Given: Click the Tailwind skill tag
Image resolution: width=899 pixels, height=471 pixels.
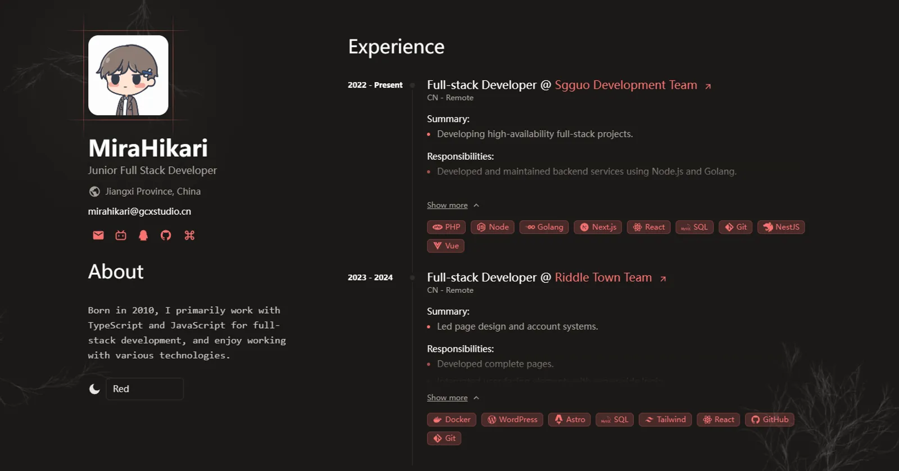Looking at the screenshot, I should click(665, 419).
